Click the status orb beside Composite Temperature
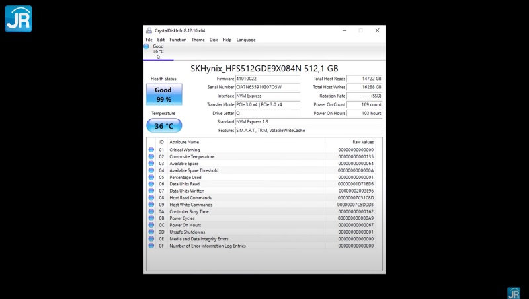Image resolution: width=529 pixels, height=299 pixels. (151, 156)
